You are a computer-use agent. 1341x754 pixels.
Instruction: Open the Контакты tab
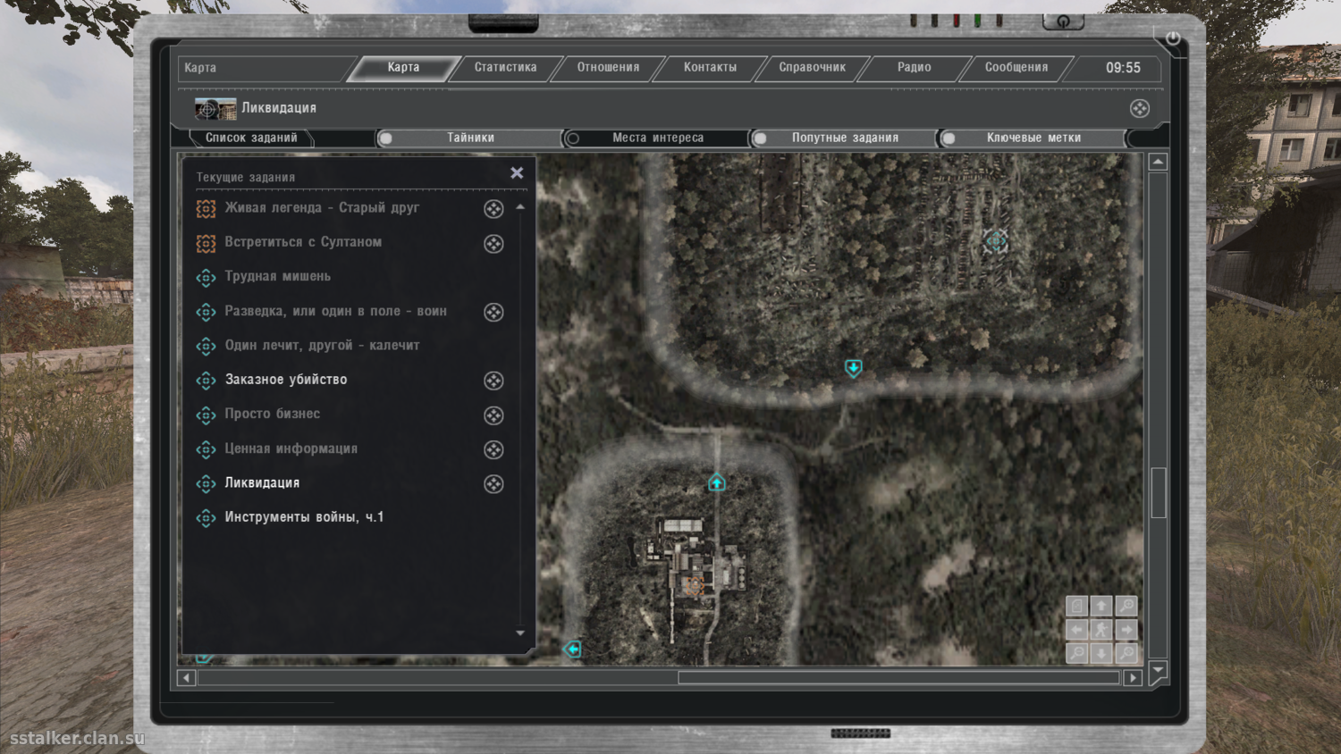tap(710, 68)
